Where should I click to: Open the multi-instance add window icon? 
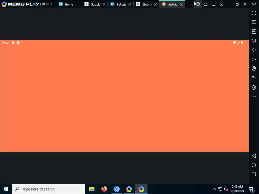click(x=254, y=41)
